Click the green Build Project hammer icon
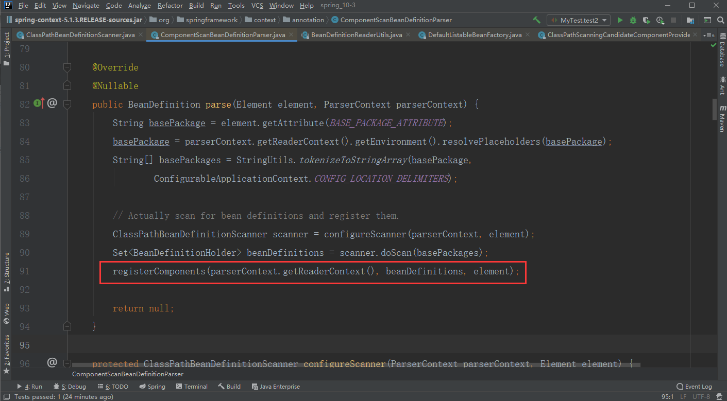This screenshot has height=401, width=727. 536,20
